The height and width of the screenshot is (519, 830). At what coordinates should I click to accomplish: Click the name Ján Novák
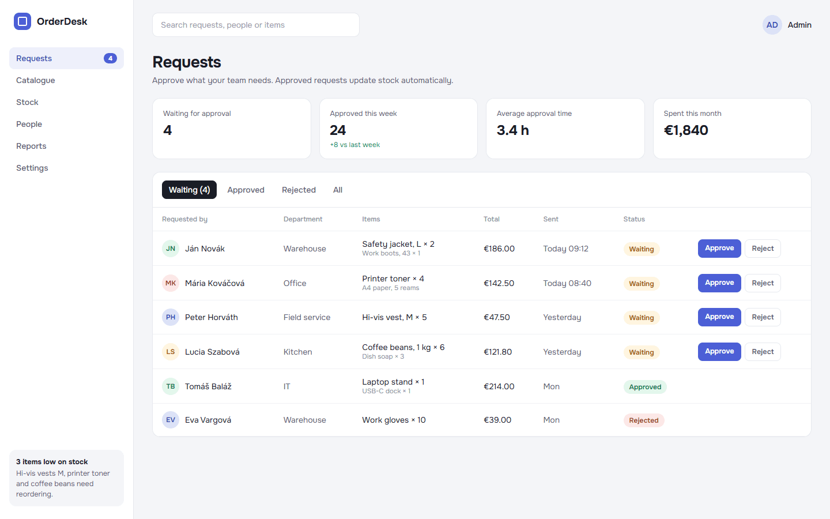(205, 249)
